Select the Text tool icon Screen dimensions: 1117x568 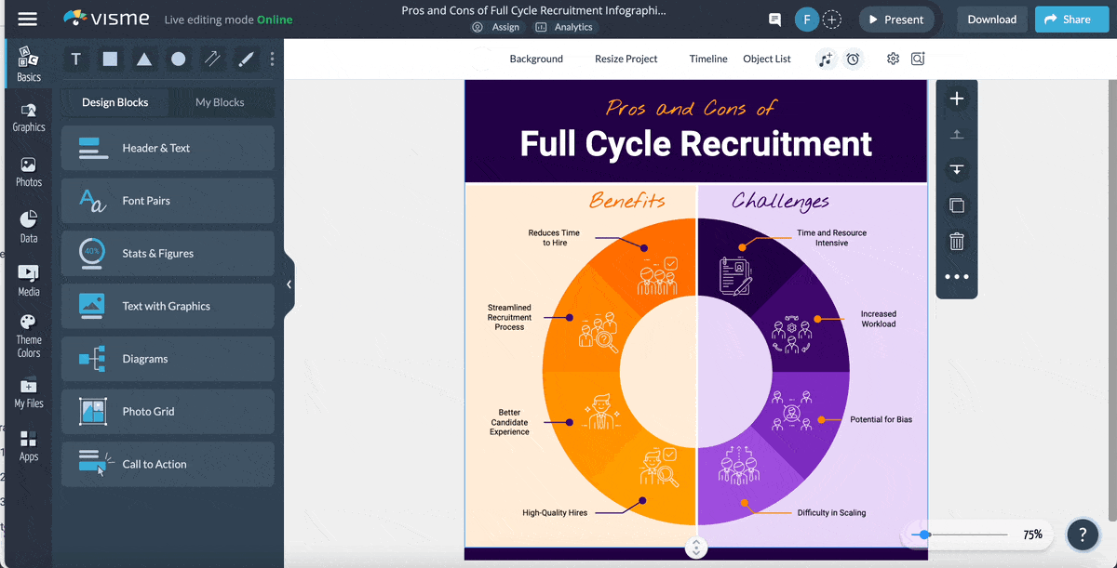pos(76,59)
